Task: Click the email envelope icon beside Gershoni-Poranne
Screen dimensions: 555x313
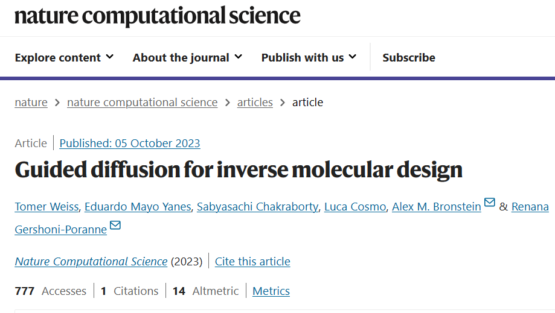Action: [115, 225]
